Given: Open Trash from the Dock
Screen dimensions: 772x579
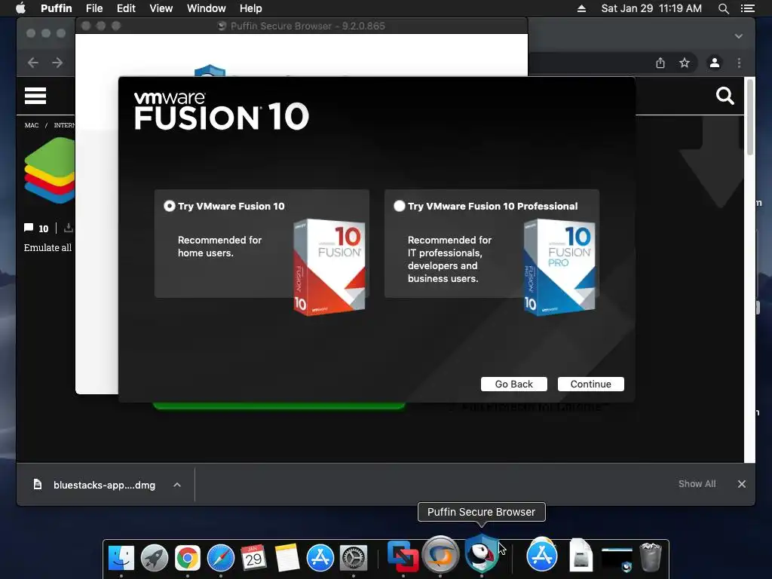Looking at the screenshot, I should pos(651,557).
